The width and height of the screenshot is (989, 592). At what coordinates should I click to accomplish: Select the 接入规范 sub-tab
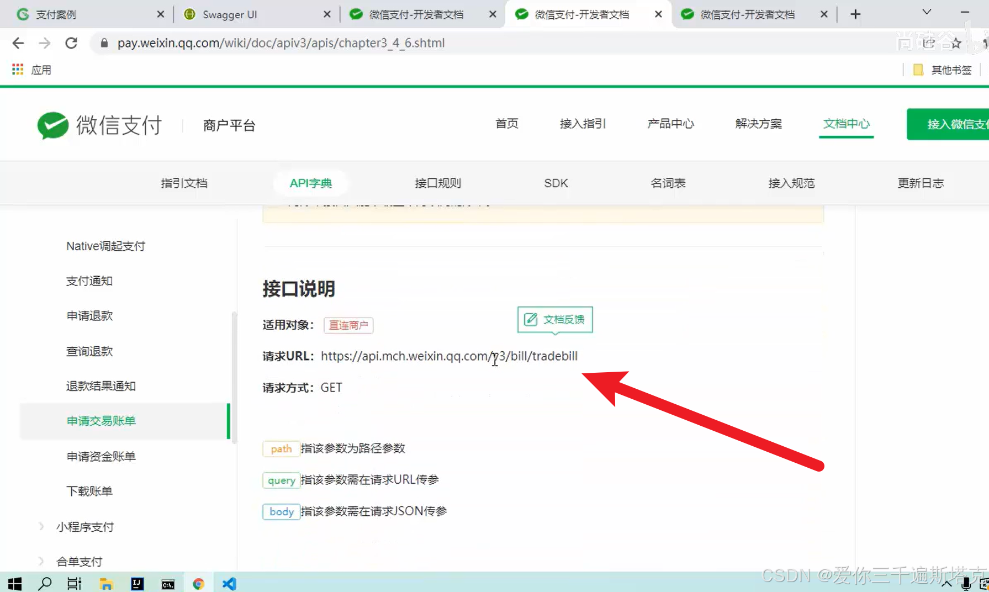point(791,183)
